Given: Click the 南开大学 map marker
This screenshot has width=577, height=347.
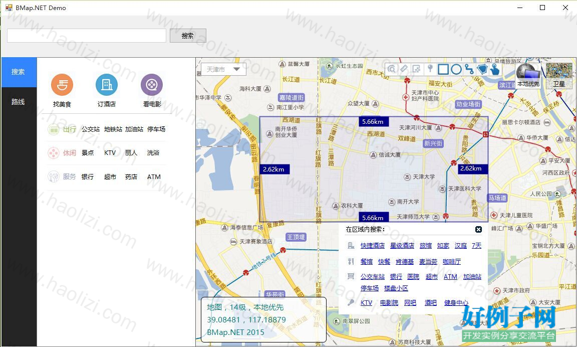Looking at the screenshot, I should 392,202.
